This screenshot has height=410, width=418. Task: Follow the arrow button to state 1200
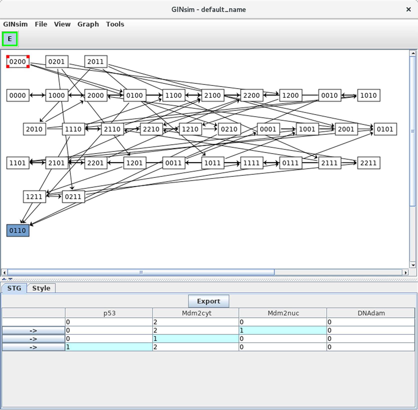[x=33, y=347]
